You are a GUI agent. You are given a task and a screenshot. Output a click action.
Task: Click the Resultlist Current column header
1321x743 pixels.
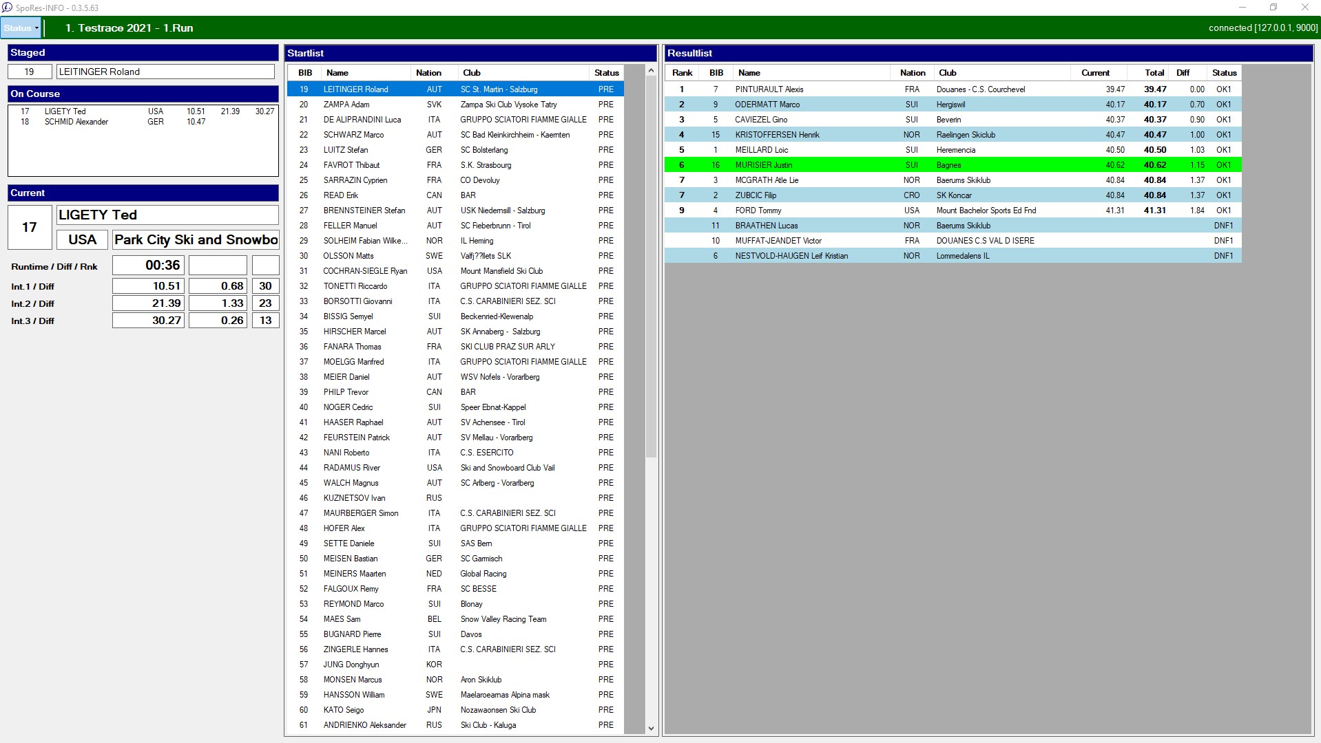(1099, 73)
